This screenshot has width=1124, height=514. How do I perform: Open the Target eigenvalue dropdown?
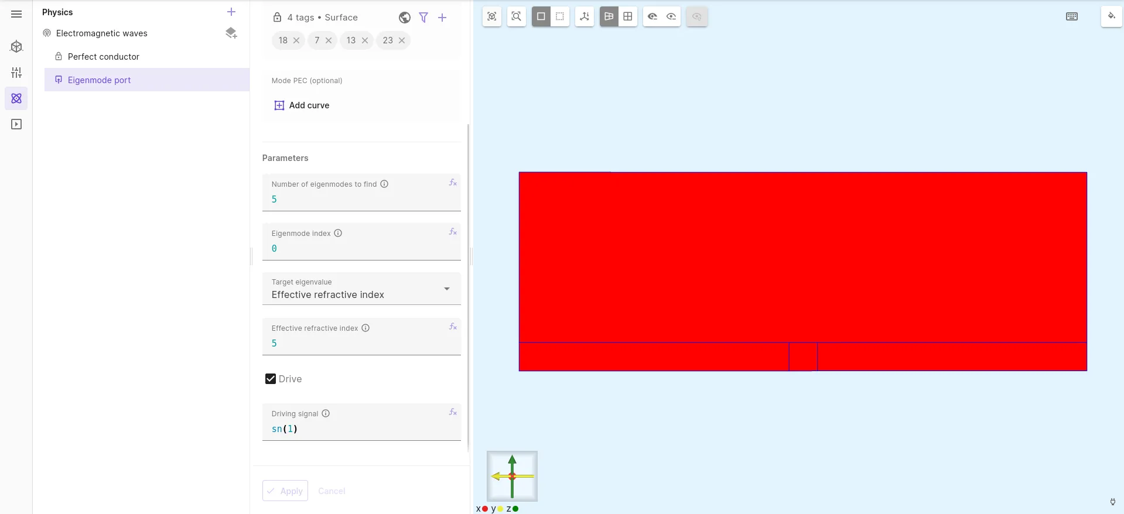(x=361, y=289)
